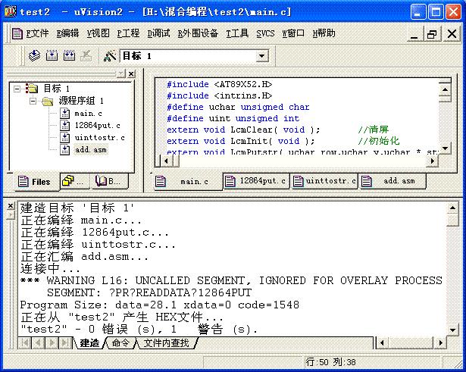Viewport: 466px width, 372px height.
Task: Open the T工具 menu
Action: [237, 33]
